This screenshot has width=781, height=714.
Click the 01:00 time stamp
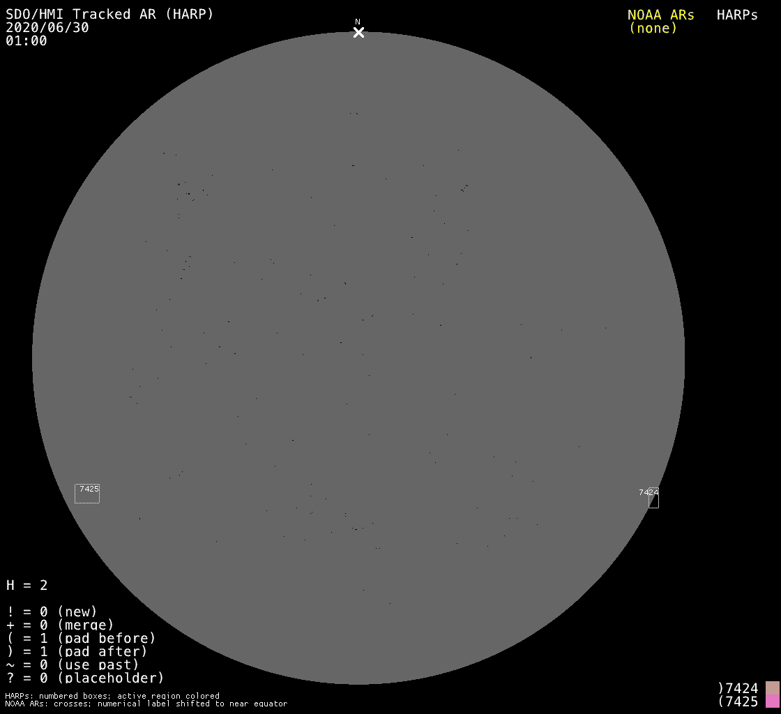coord(26,41)
